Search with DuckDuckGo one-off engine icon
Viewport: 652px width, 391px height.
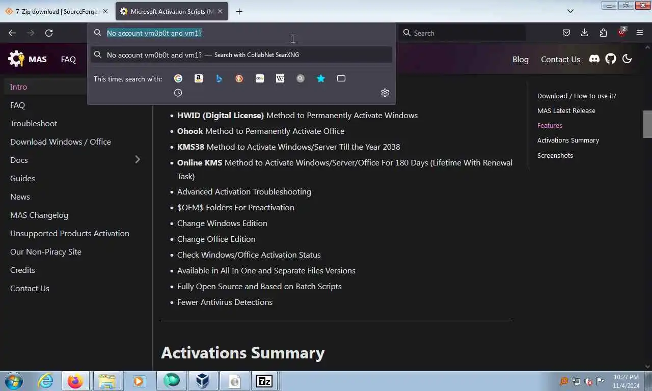point(239,78)
